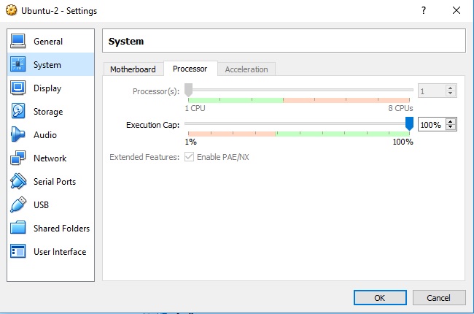Click the Processor count spinner up arrow
Image resolution: width=474 pixels, height=314 pixels.
pos(451,88)
